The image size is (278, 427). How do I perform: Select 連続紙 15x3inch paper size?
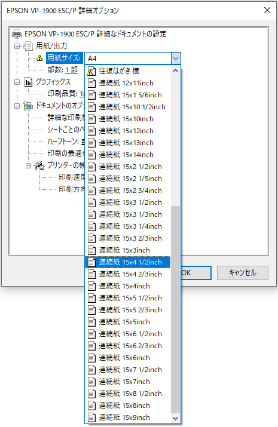[x=127, y=250]
